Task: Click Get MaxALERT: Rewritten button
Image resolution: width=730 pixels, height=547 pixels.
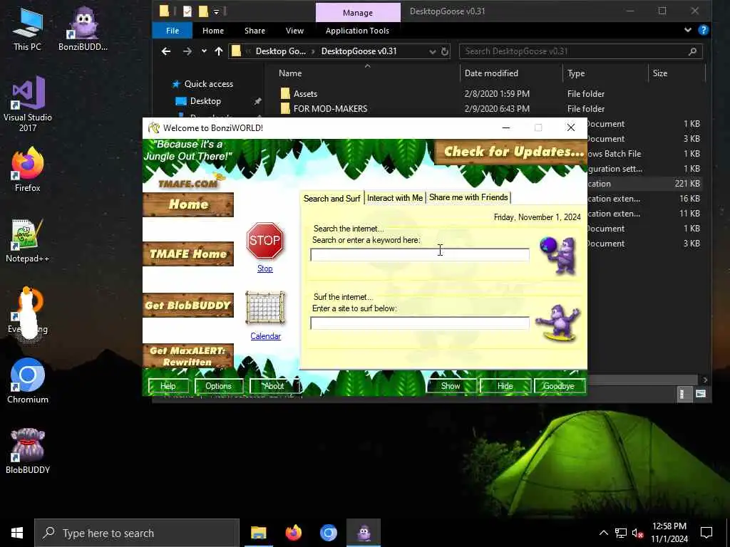Action: 188,356
